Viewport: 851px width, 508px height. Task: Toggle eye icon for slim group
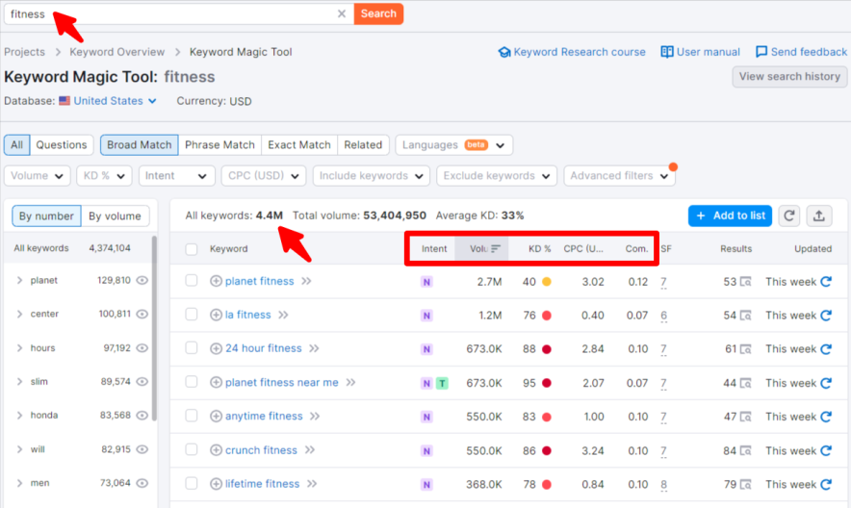pos(142,382)
